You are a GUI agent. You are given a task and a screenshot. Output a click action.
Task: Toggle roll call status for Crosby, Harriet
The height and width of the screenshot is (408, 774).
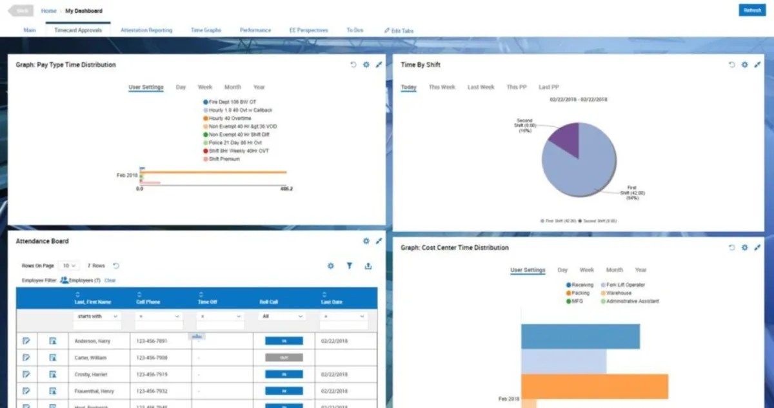coord(284,374)
